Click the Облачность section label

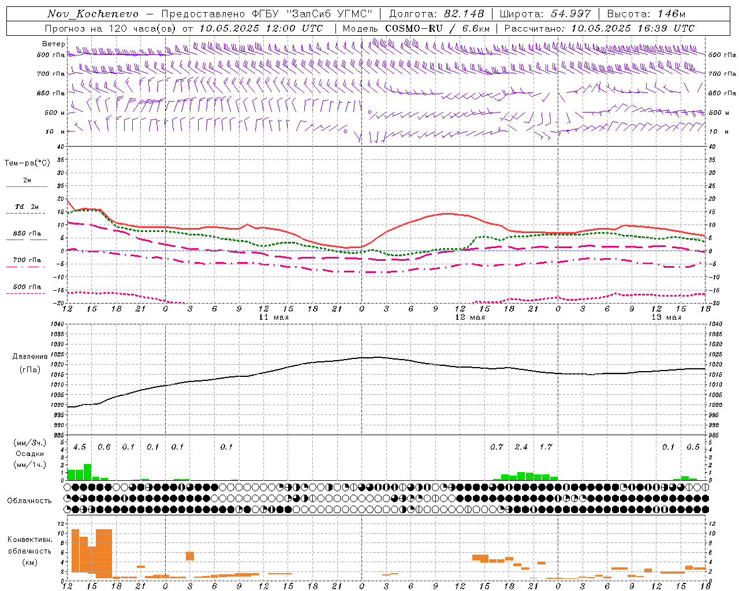[x=29, y=501]
